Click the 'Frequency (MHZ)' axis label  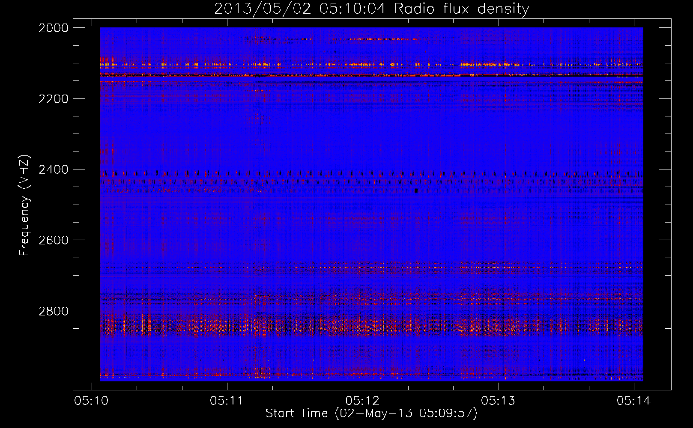[x=25, y=205]
